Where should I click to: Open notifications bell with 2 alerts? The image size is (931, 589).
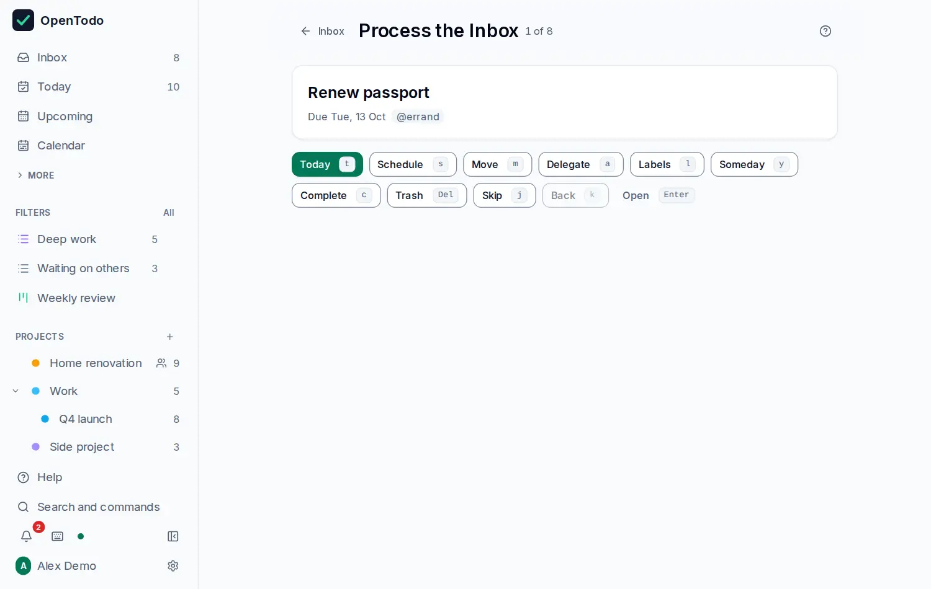pos(27,536)
